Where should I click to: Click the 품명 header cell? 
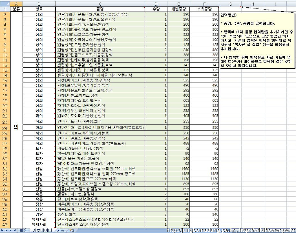tap(100, 9)
